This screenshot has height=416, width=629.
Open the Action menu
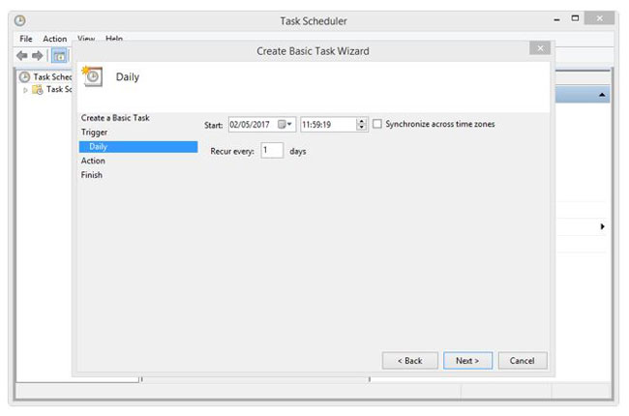54,39
